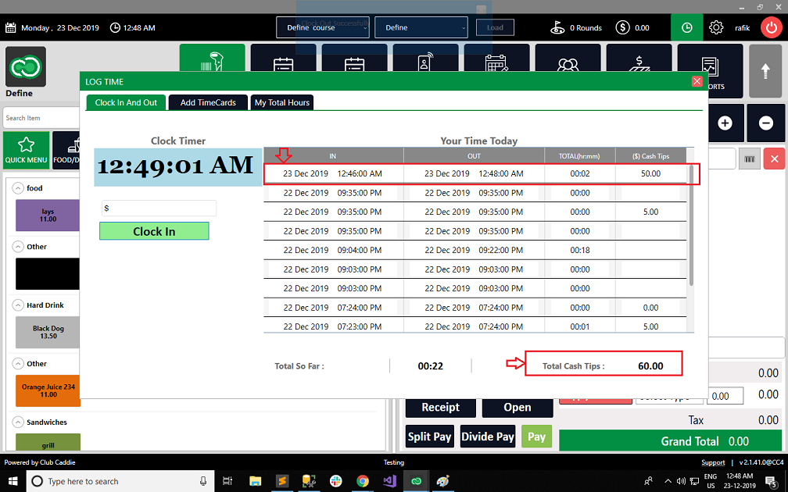Click the barcode icon beside red X

(749, 159)
